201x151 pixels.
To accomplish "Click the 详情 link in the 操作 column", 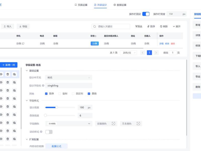I will (x=161, y=44).
